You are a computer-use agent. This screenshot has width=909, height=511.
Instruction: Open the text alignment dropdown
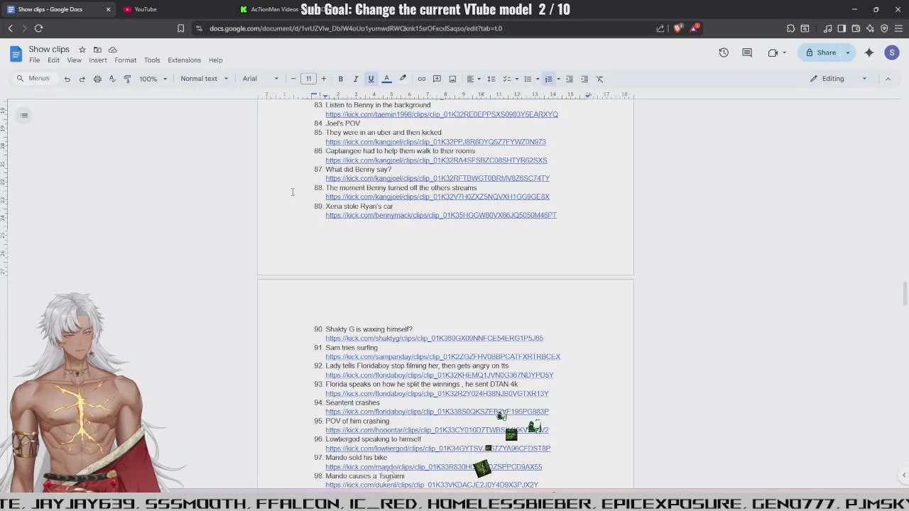click(473, 79)
